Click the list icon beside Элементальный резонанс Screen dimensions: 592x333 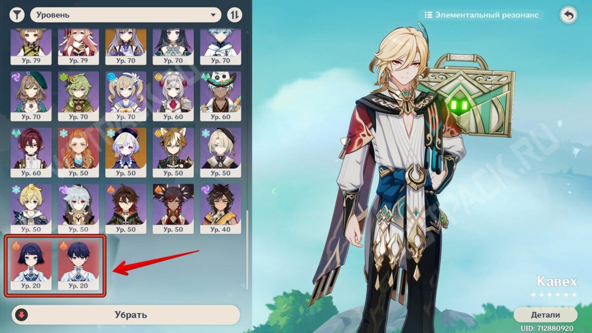click(428, 15)
